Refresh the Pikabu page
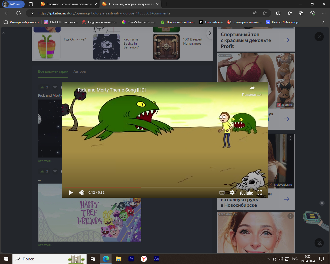The image size is (330, 264). click(19, 13)
